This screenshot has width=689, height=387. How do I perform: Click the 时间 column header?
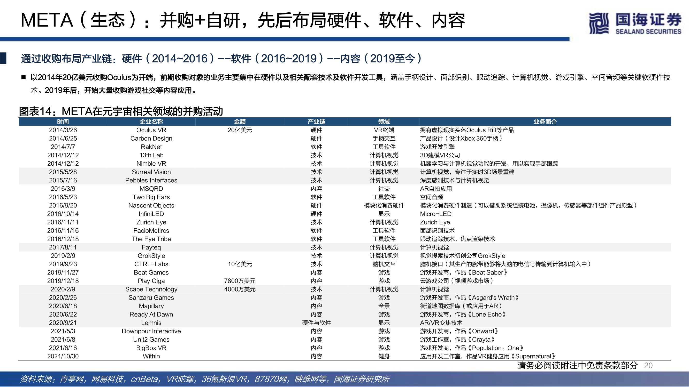coord(63,122)
